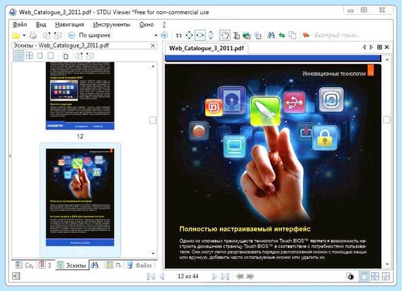Go to last page button

(225, 276)
